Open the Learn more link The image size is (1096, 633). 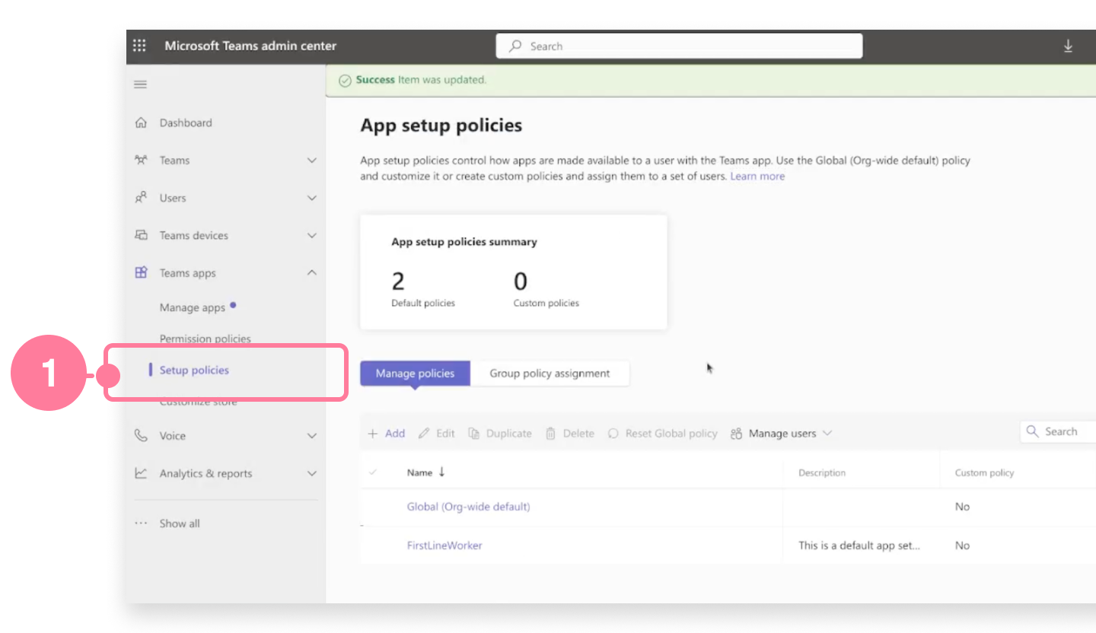click(757, 176)
